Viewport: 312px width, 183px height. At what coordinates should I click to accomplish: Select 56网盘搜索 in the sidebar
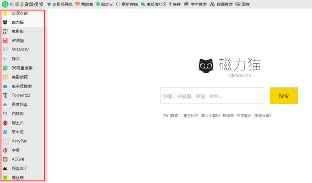[23, 68]
